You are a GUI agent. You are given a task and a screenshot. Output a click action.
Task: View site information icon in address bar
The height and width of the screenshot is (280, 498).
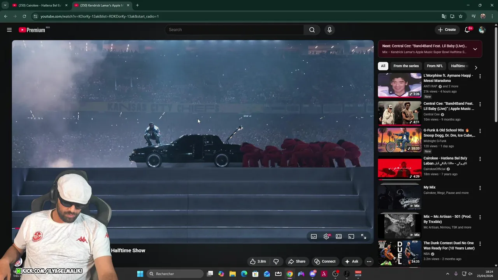click(35, 16)
